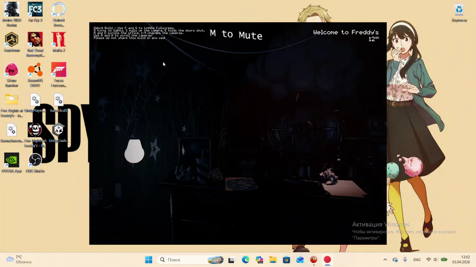Image resolution: width=476 pixels, height=267 pixels.
Task: Click the white lamp in the game scene
Action: [134, 151]
